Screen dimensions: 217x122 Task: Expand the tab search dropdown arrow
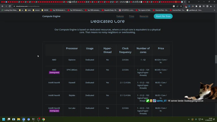click(x=199, y=2)
